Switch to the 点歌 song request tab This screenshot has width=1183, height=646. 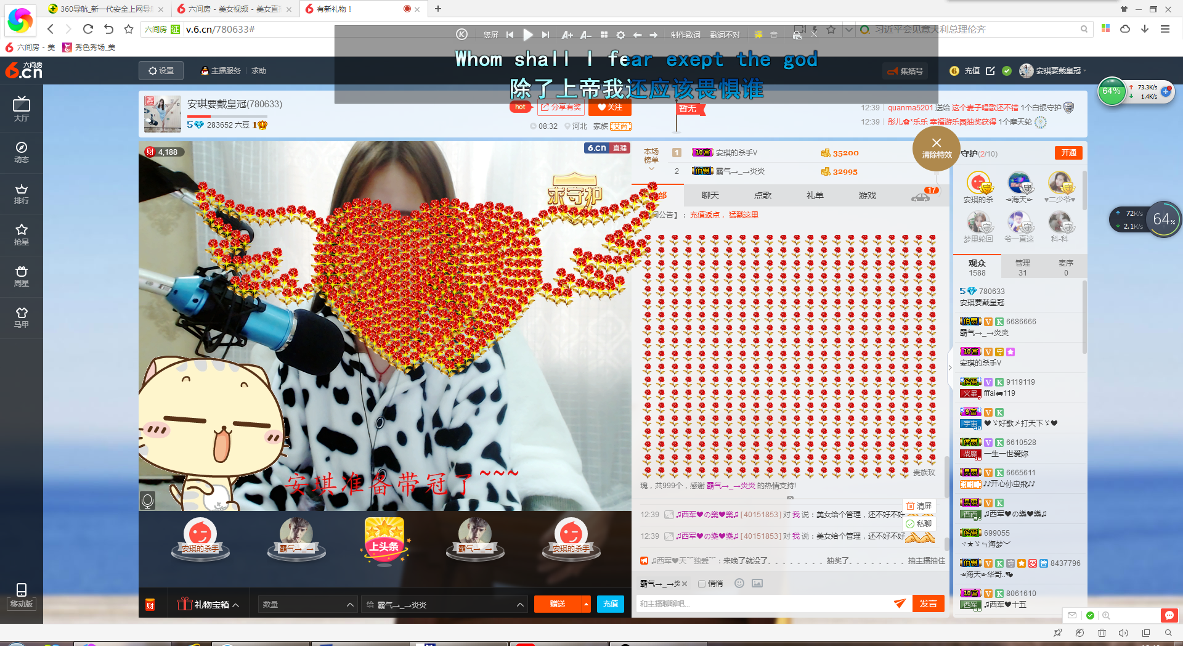[x=763, y=195]
